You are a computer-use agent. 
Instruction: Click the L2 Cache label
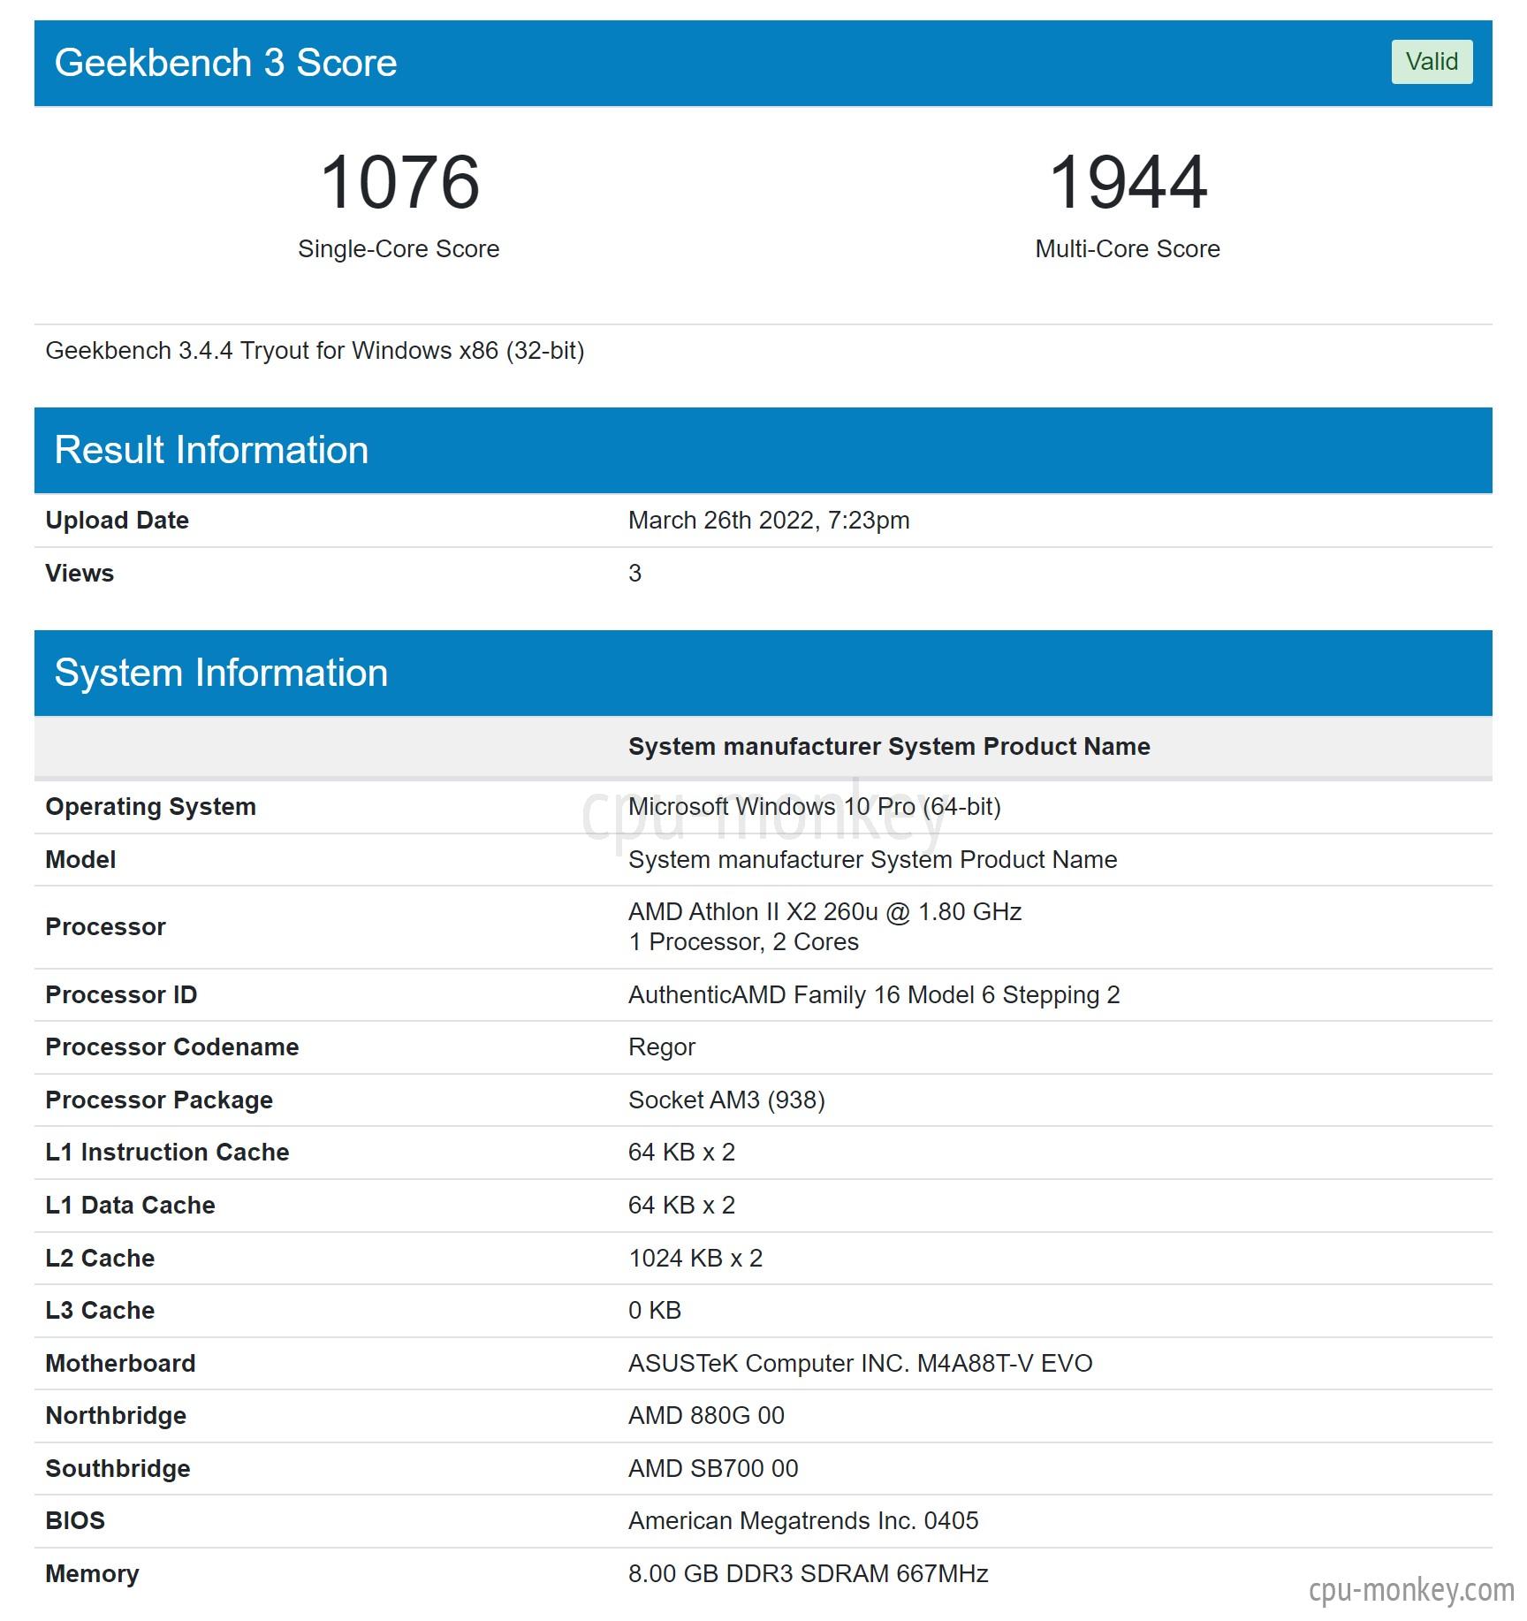pos(100,1258)
